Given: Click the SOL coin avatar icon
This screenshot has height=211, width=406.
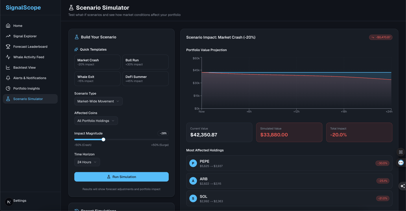Looking at the screenshot, I should (193, 198).
